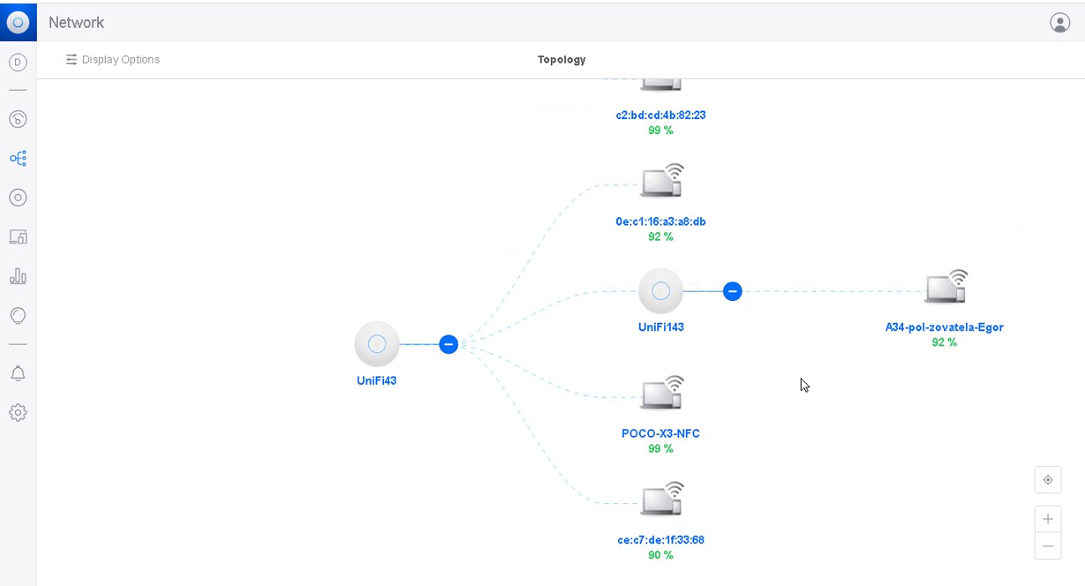This screenshot has height=586, width=1085.
Task: Open the A34-pol-zovatela-Egor client label
Action: 944,327
